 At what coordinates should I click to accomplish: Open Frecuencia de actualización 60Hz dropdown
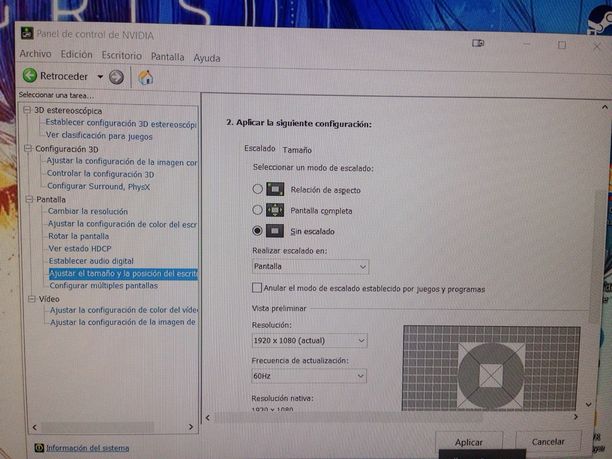[309, 376]
